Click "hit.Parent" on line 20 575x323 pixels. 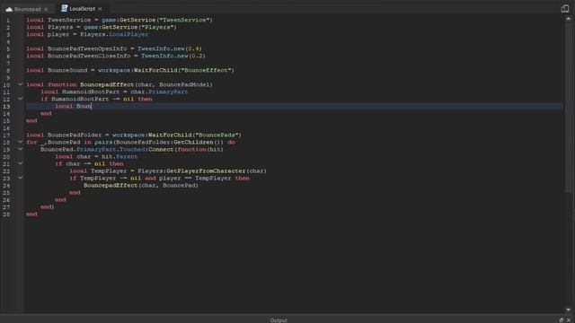[x=119, y=156]
